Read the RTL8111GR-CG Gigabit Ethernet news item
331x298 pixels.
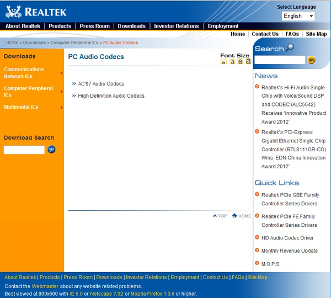[293, 149]
